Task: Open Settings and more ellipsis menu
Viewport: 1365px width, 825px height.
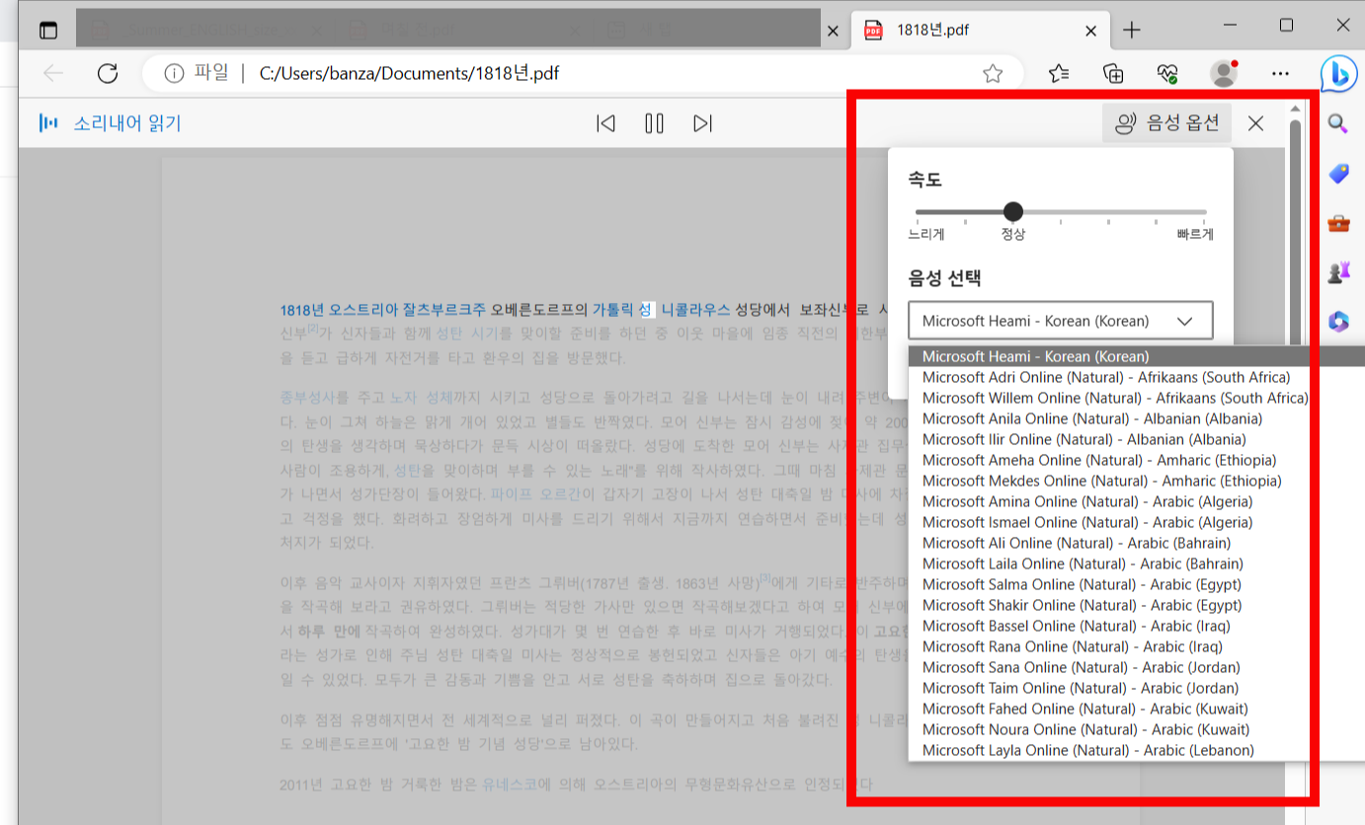Action: coord(1280,73)
